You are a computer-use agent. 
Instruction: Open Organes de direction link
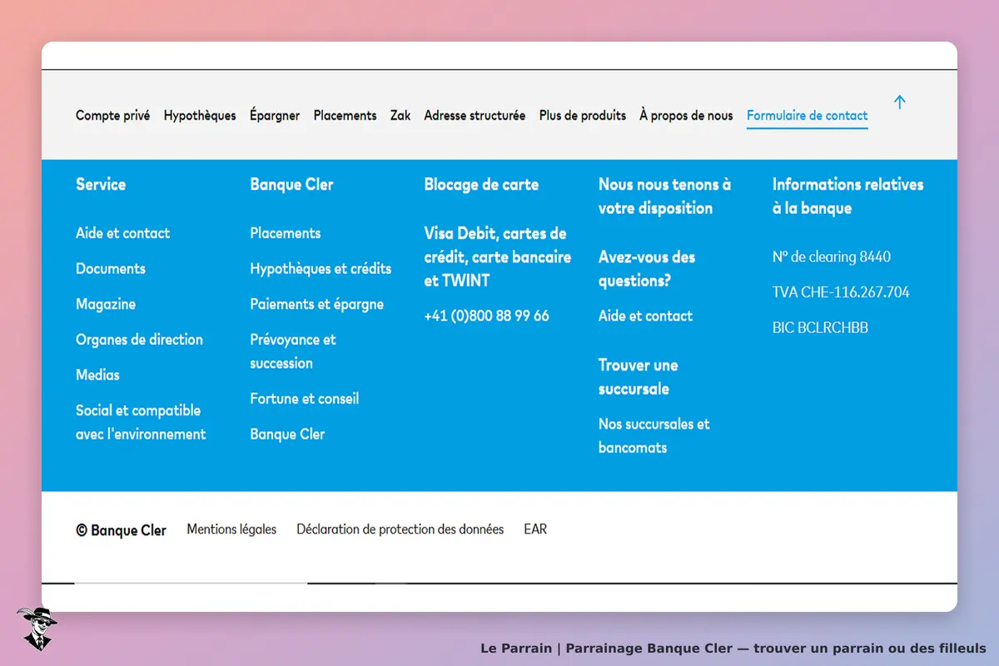click(x=139, y=340)
